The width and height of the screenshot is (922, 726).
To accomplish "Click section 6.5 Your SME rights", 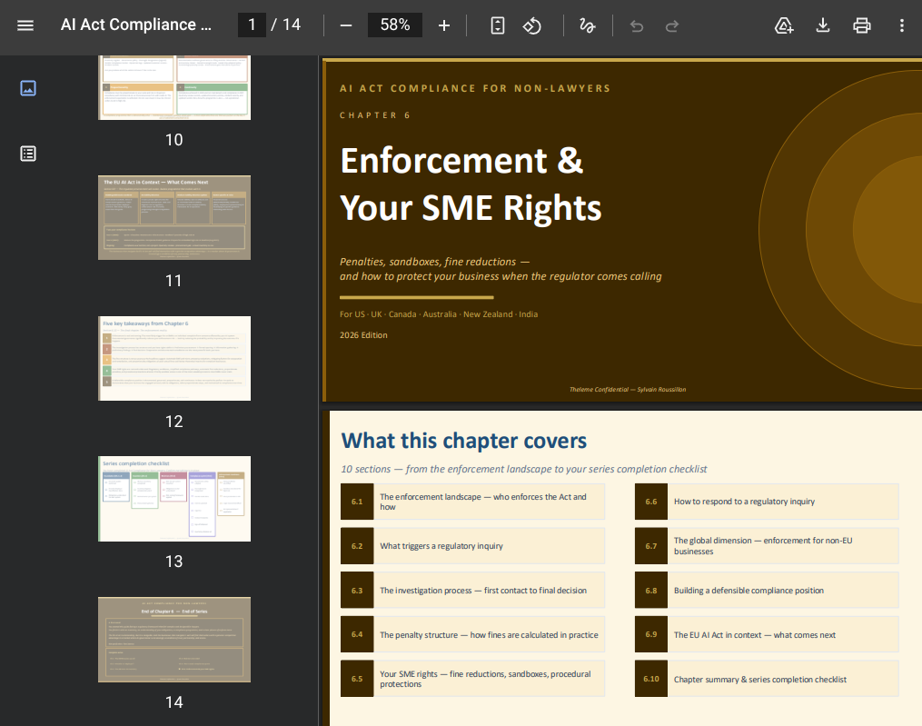I will coord(472,679).
